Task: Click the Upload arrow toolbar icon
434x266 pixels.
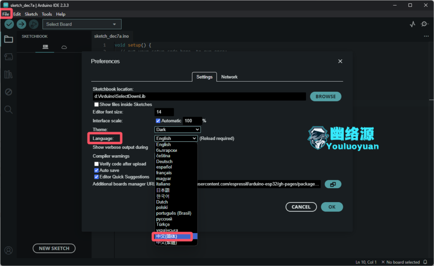Action: click(21, 24)
